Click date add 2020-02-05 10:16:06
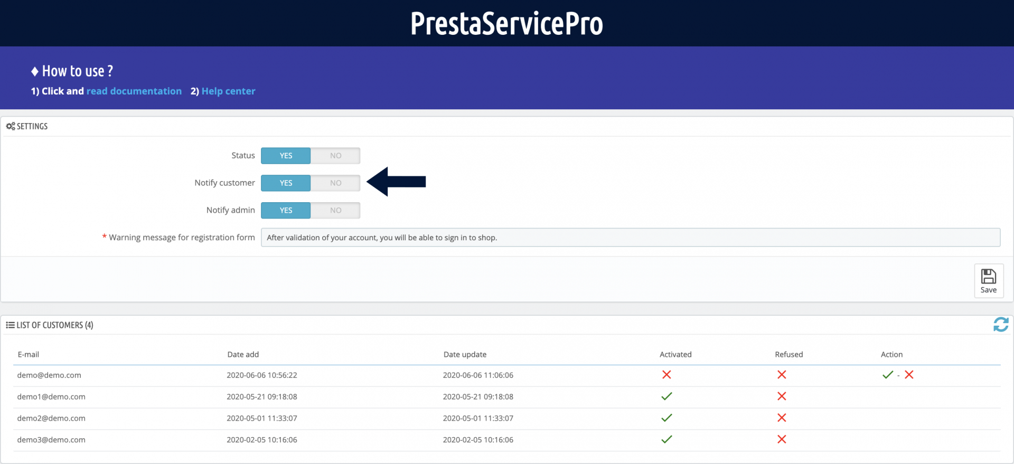 (262, 440)
